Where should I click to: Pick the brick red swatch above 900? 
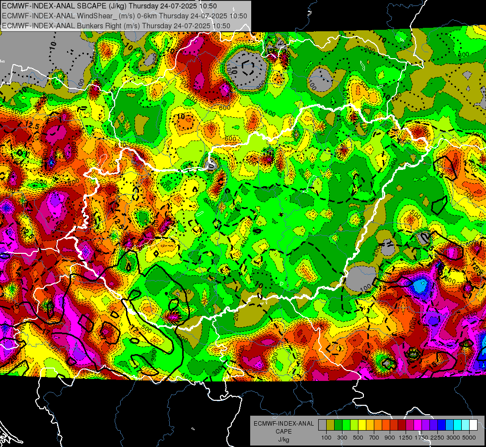394,425
